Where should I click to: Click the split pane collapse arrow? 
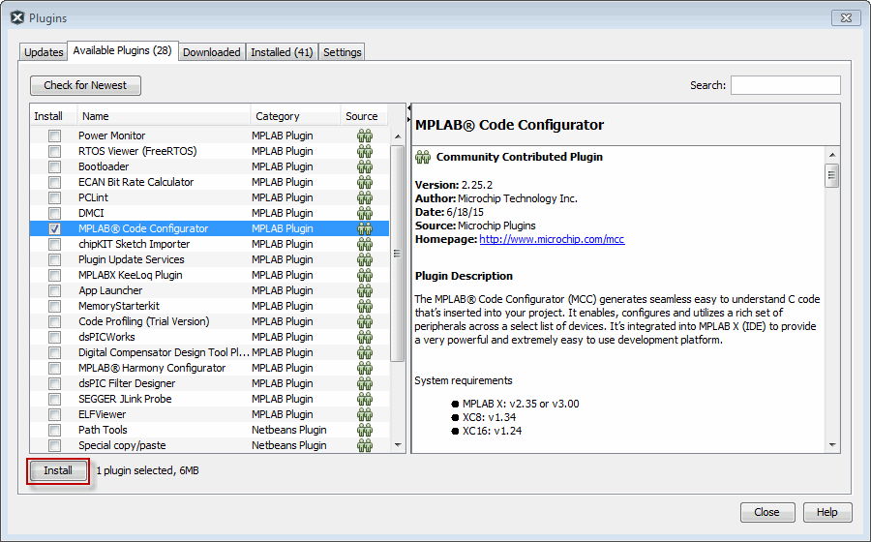click(x=407, y=108)
